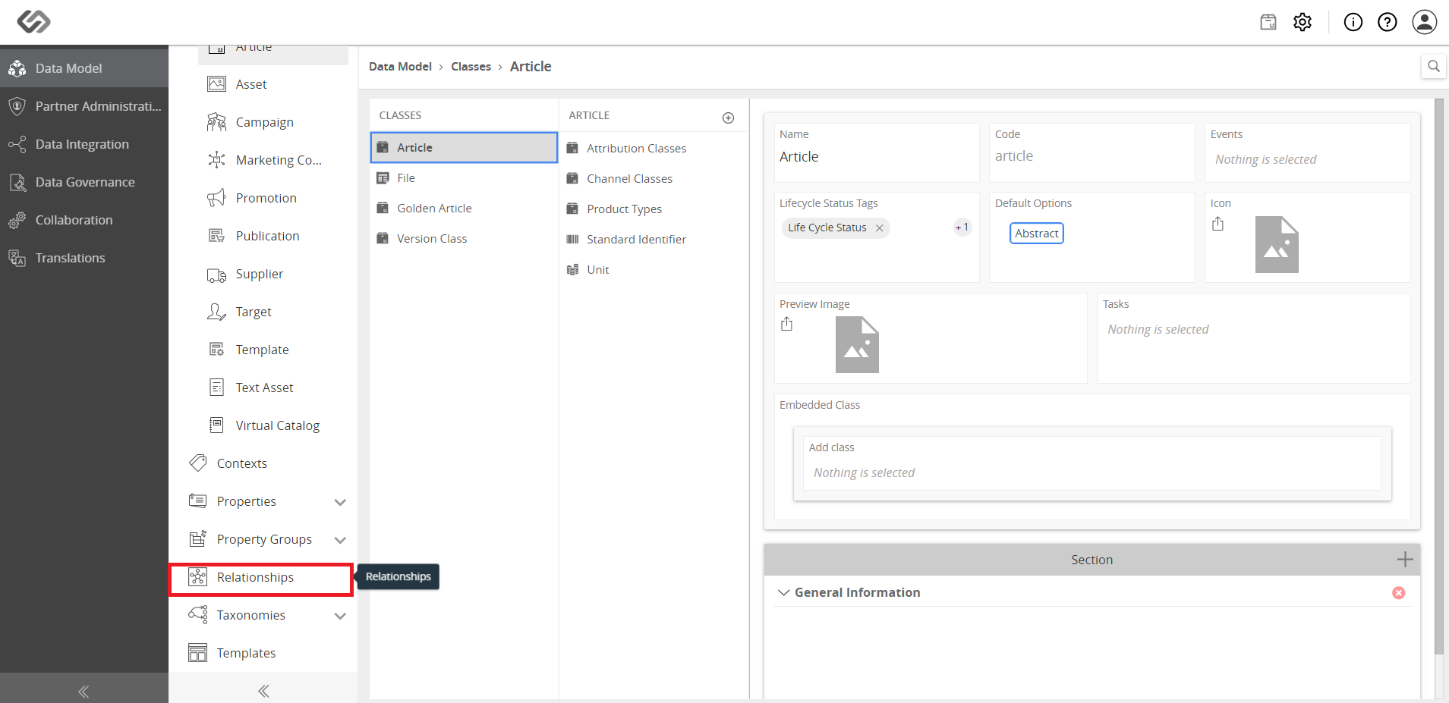Select File in Classes list
This screenshot has width=1449, height=703.
[x=464, y=178]
